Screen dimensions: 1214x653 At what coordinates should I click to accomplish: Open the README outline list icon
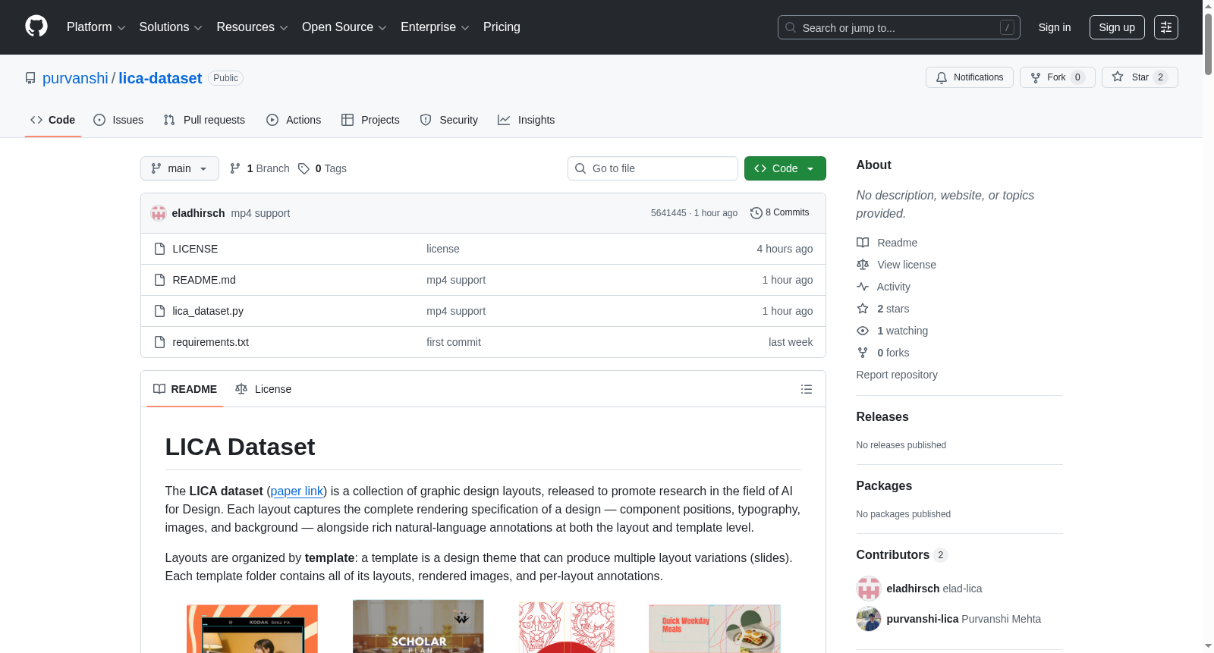[806, 389]
